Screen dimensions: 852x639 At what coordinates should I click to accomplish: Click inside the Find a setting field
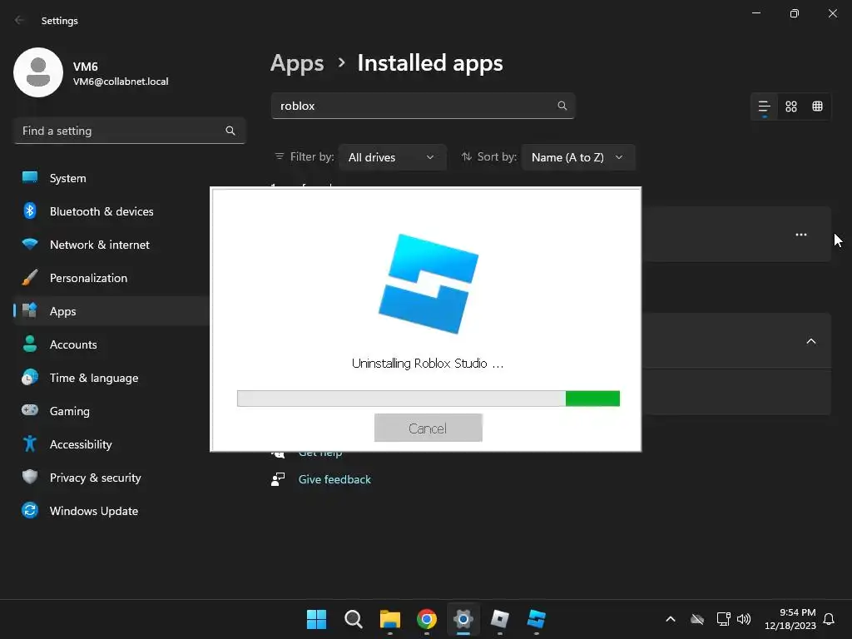point(129,131)
